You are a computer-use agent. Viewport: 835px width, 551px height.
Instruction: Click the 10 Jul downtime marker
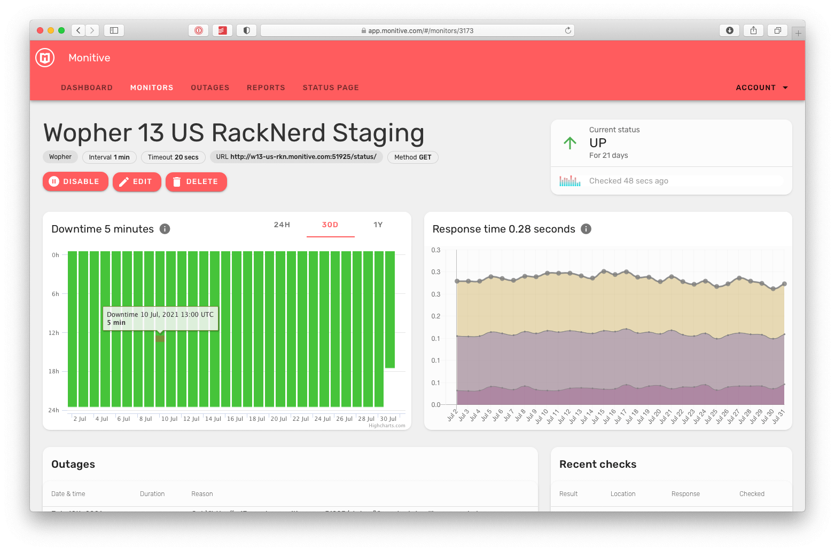coord(160,339)
